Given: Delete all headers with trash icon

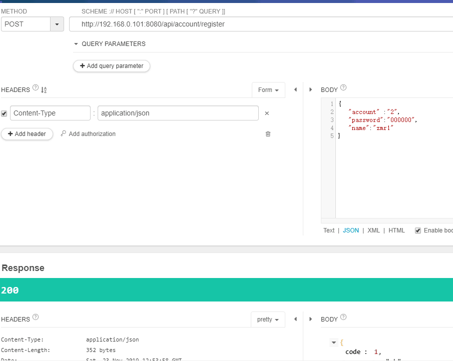Looking at the screenshot, I should click(268, 134).
